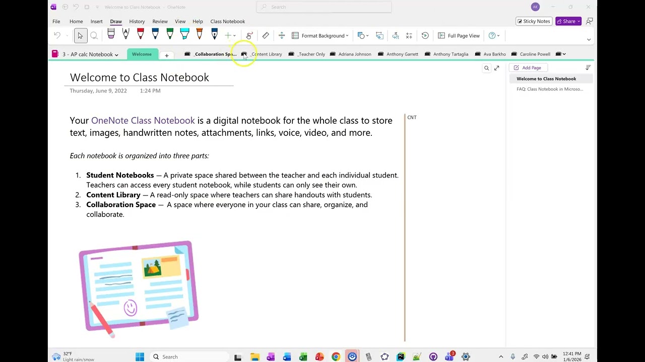Open Windows Start menu

140,357
